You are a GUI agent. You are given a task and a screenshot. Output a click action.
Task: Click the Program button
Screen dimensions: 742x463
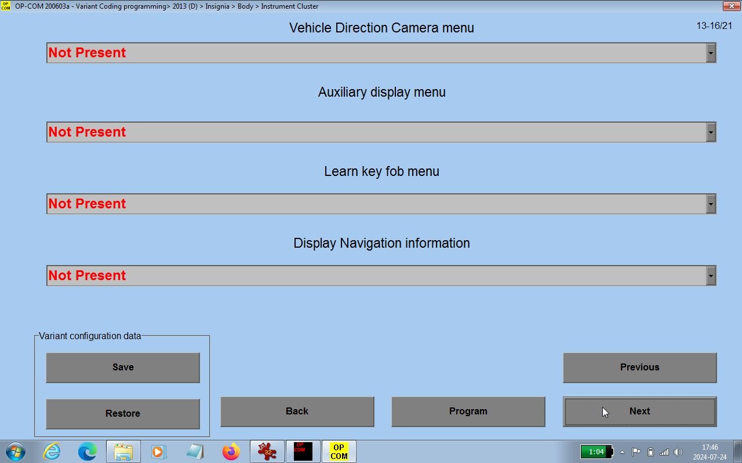(468, 411)
